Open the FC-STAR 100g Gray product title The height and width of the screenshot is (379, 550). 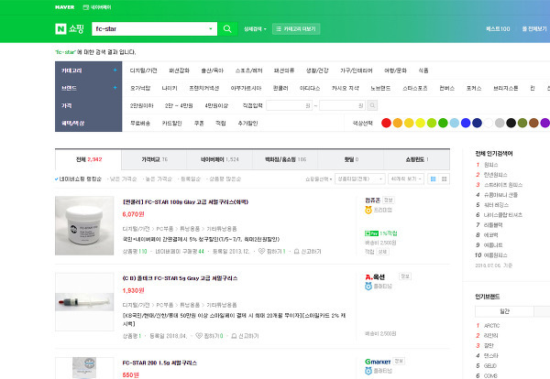(x=185, y=201)
